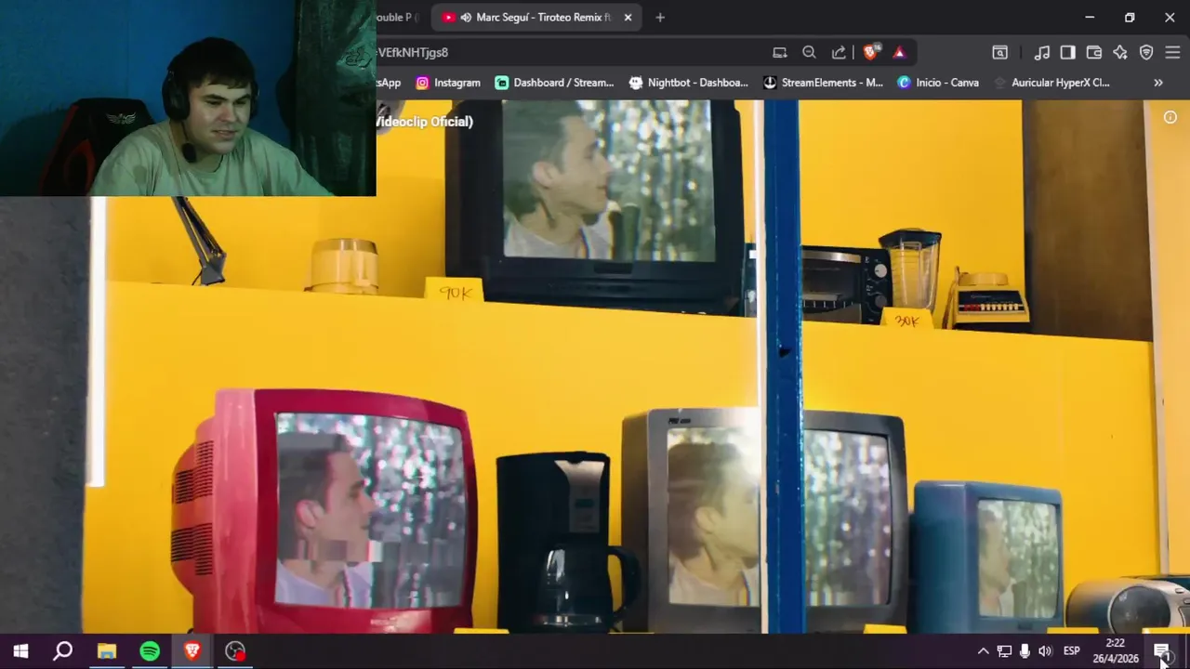
Task: Open the tab search icon in the toolbar
Action: [x=999, y=53]
